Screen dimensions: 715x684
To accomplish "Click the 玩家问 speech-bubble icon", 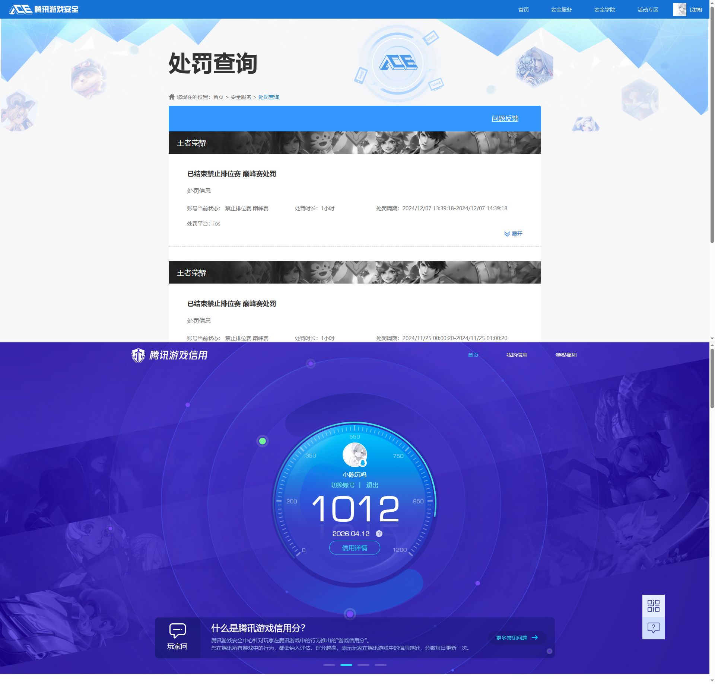I will 178,630.
